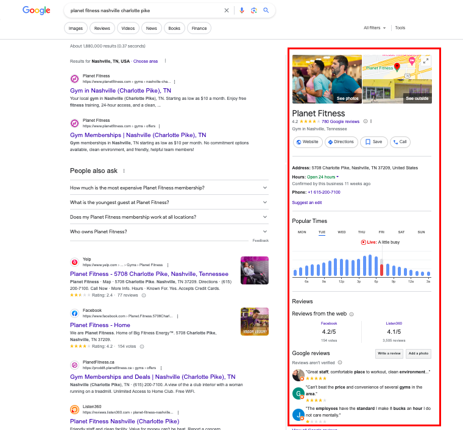Open more options beside Google reviews count
The height and width of the screenshot is (430, 463).
(371, 121)
